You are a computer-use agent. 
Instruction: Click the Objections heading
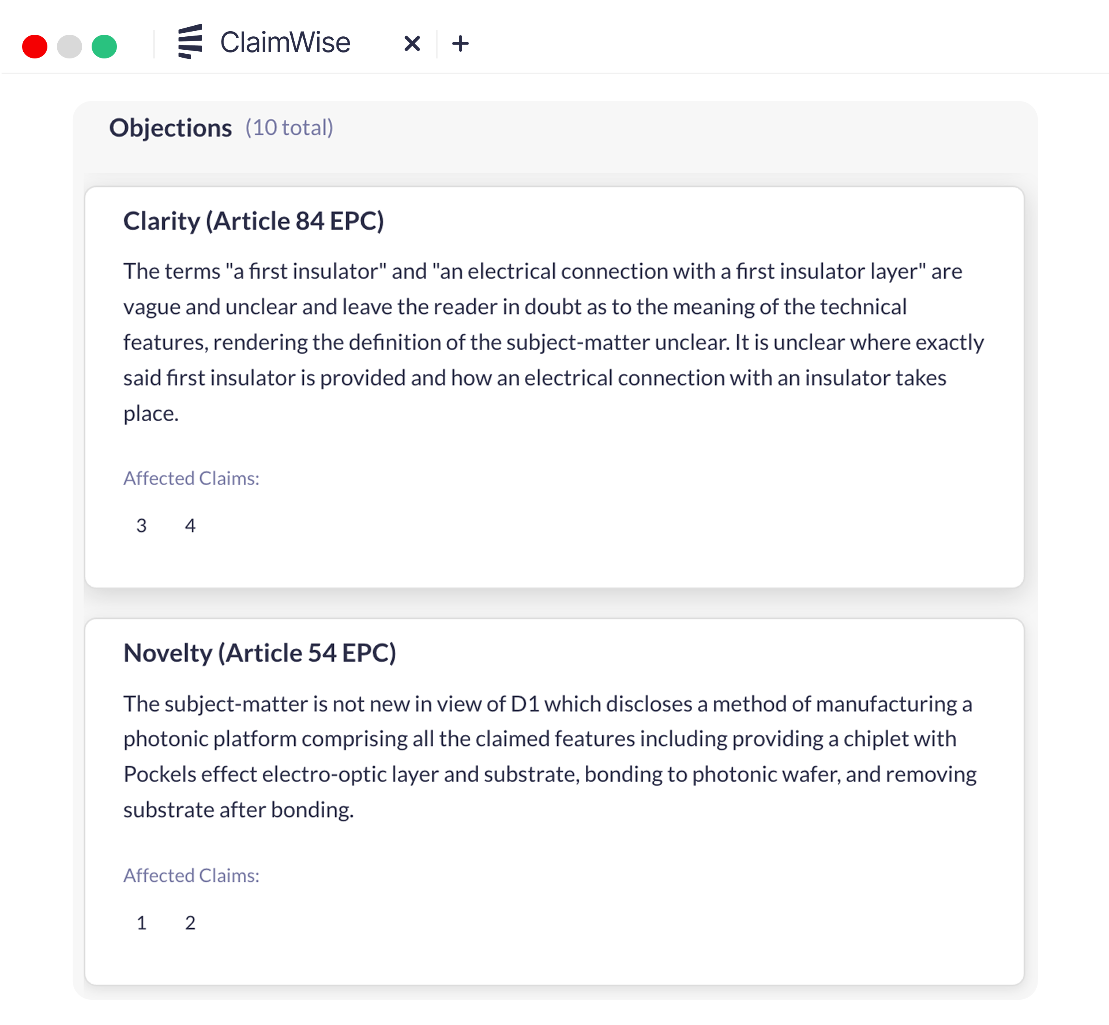[x=170, y=128]
